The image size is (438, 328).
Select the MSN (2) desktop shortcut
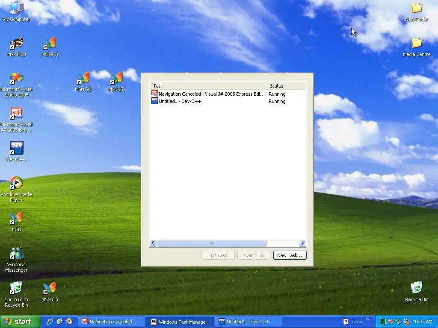50,292
